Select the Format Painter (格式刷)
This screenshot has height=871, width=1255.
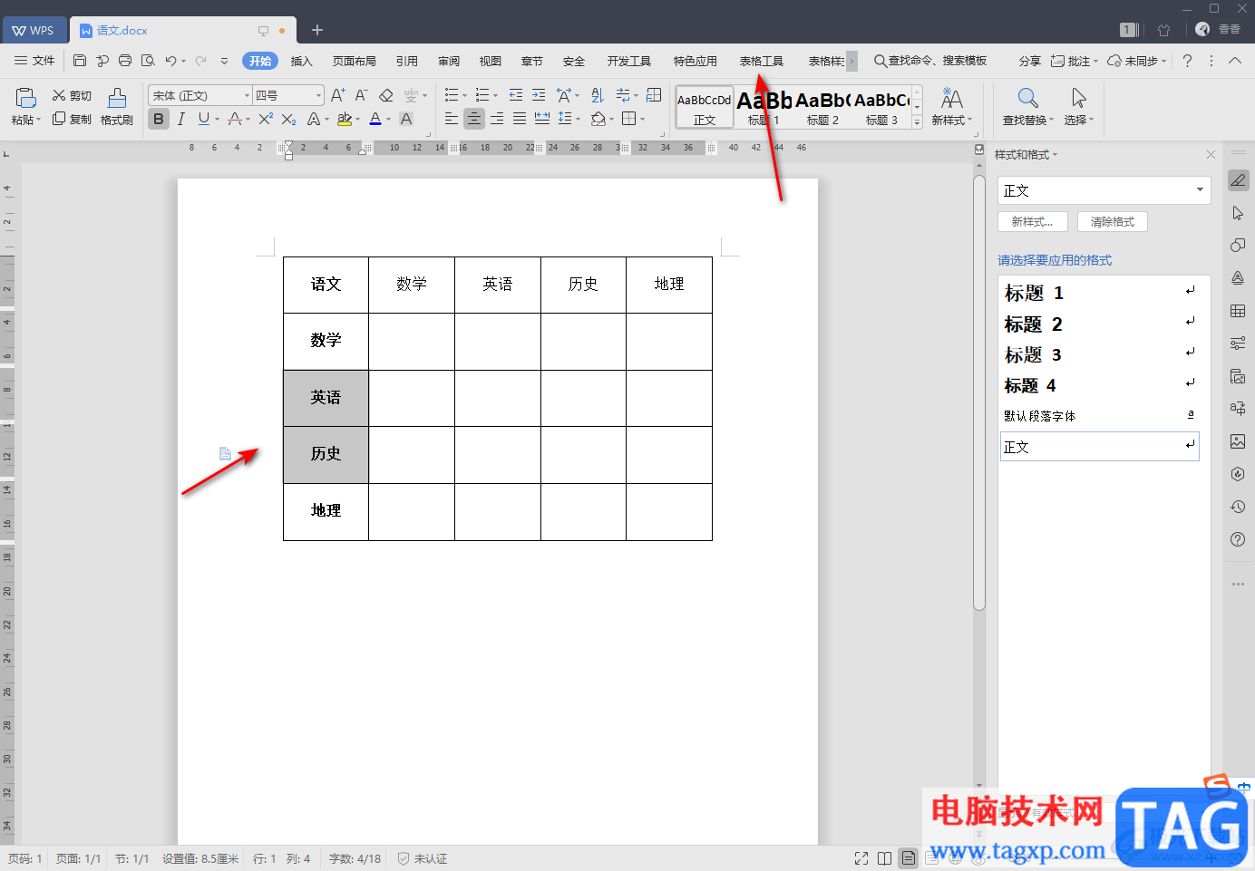[x=117, y=107]
